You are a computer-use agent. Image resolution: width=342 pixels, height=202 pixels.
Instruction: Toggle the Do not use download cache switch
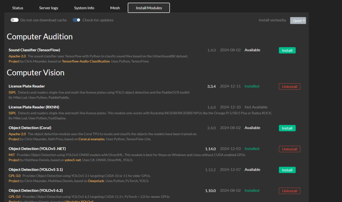pos(15,20)
